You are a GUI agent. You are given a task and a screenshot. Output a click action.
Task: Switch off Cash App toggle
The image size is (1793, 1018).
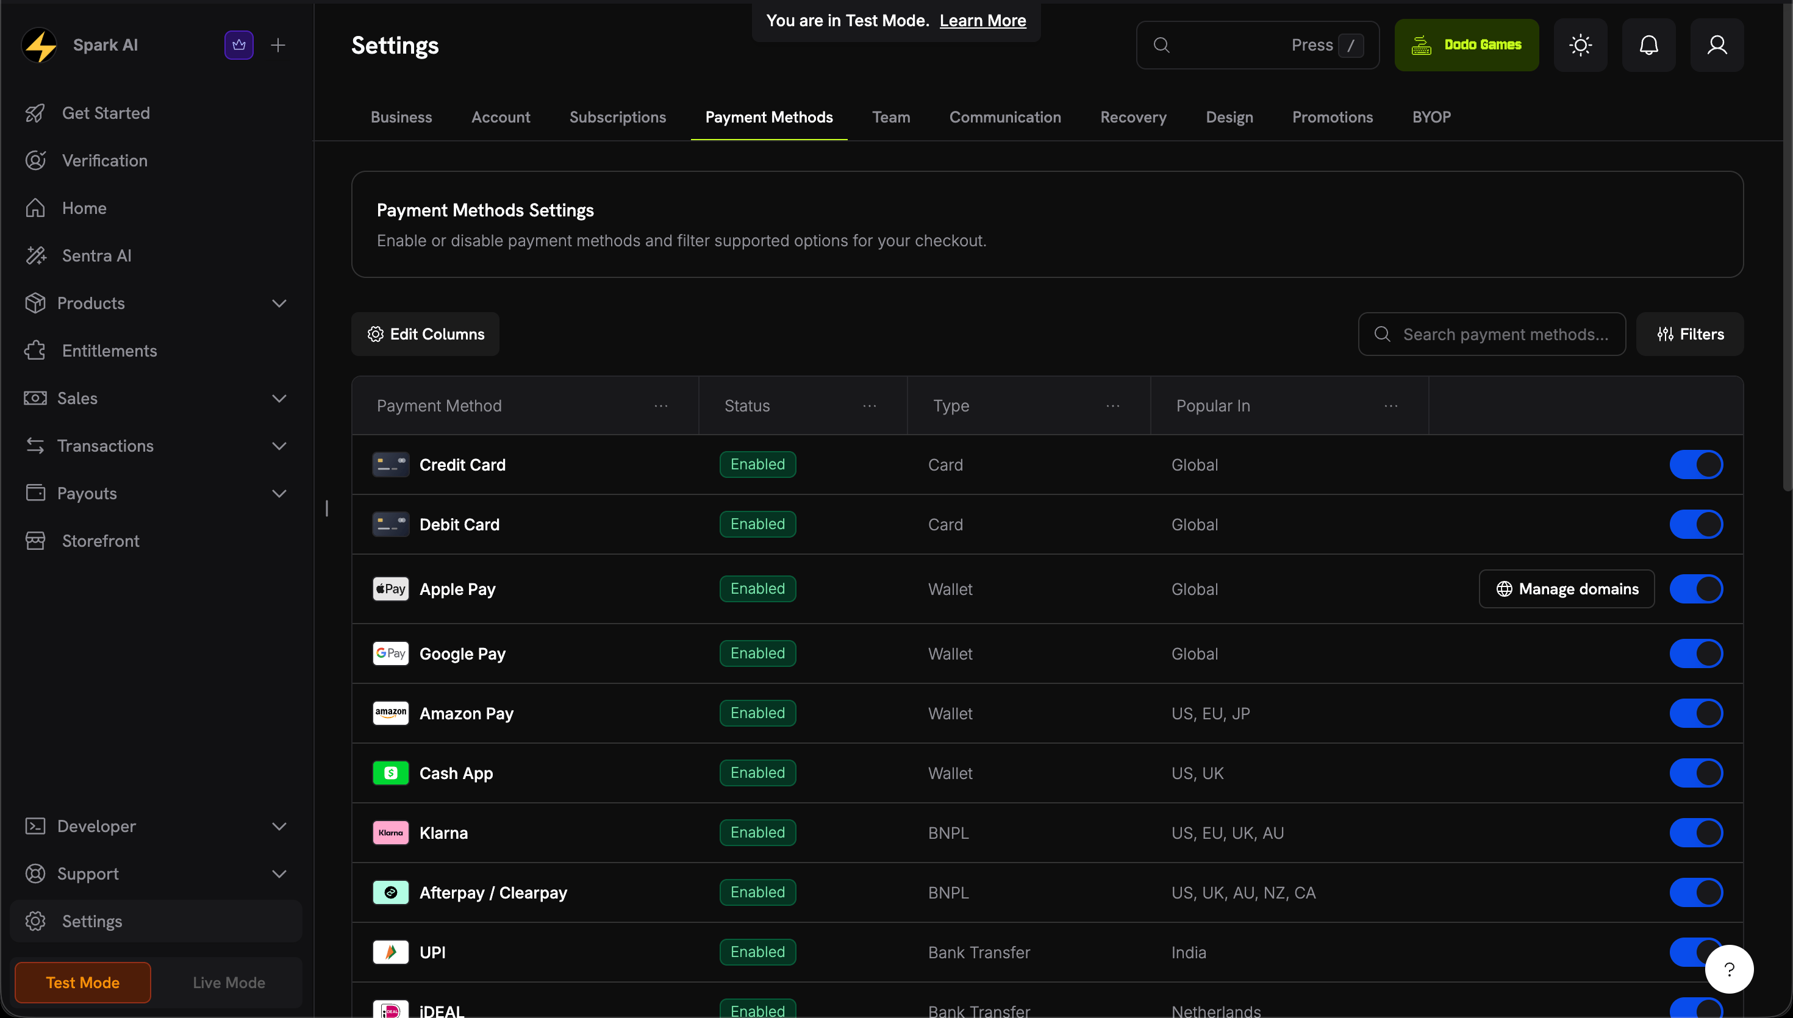1696,774
